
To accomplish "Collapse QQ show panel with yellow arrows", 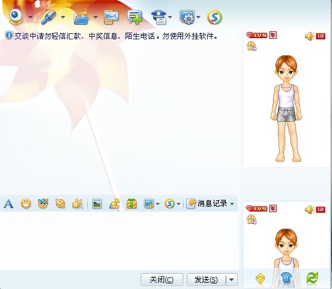I will tap(260, 278).
